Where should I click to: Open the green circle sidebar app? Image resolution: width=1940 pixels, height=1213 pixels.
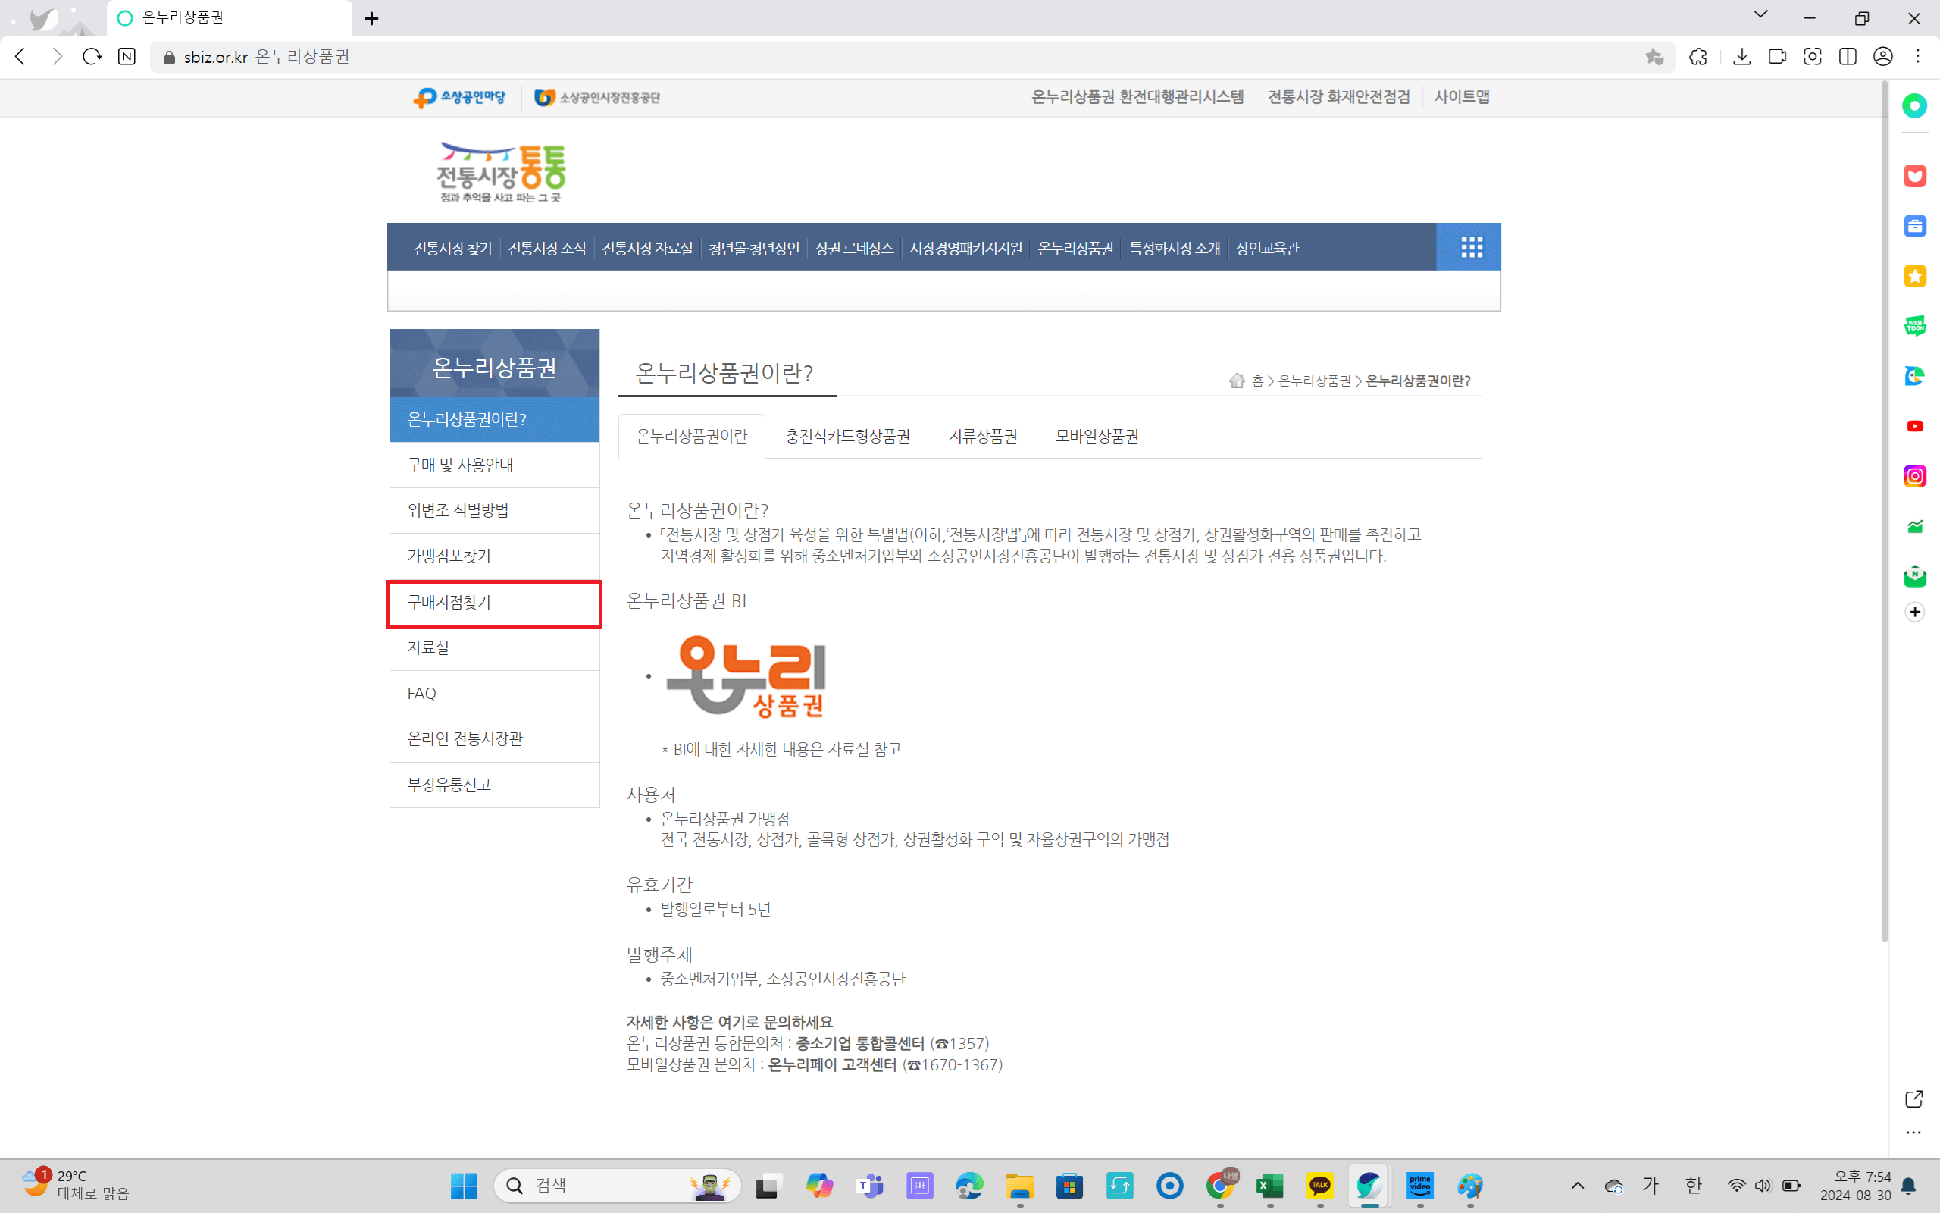pyautogui.click(x=1914, y=105)
